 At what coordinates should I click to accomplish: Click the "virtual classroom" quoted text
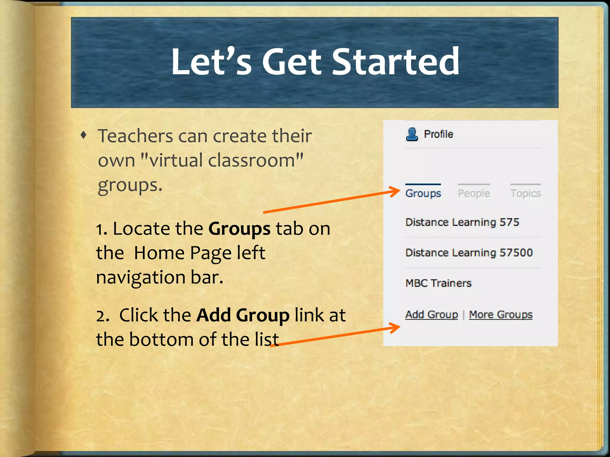click(222, 160)
